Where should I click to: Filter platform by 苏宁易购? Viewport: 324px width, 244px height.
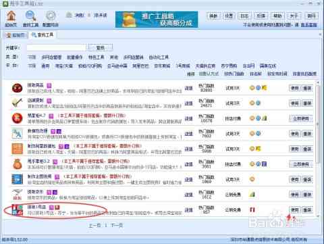pos(229,66)
